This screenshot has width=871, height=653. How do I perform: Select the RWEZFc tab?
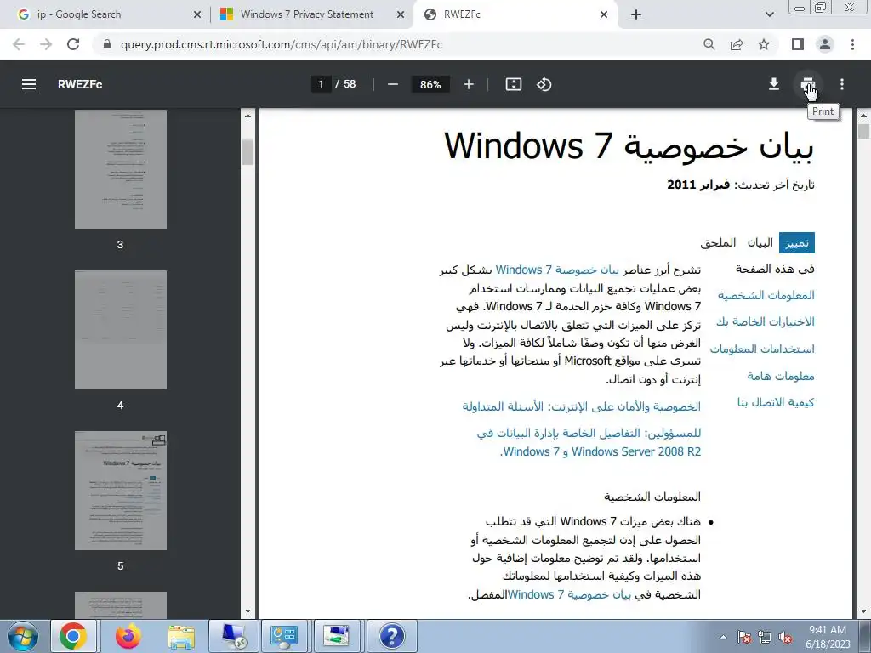tap(515, 14)
